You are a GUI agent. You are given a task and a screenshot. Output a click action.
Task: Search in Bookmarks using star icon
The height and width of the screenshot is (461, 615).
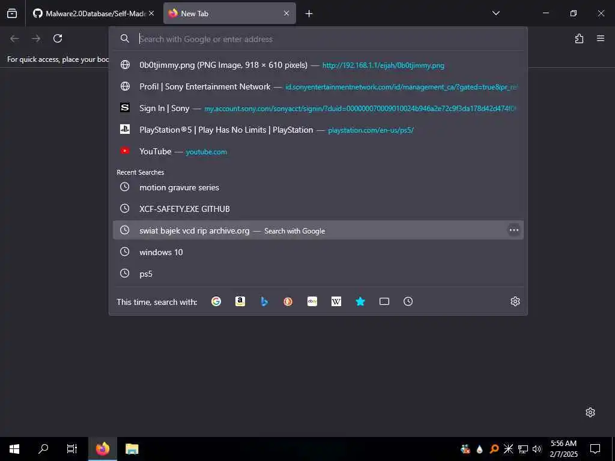[x=360, y=301]
